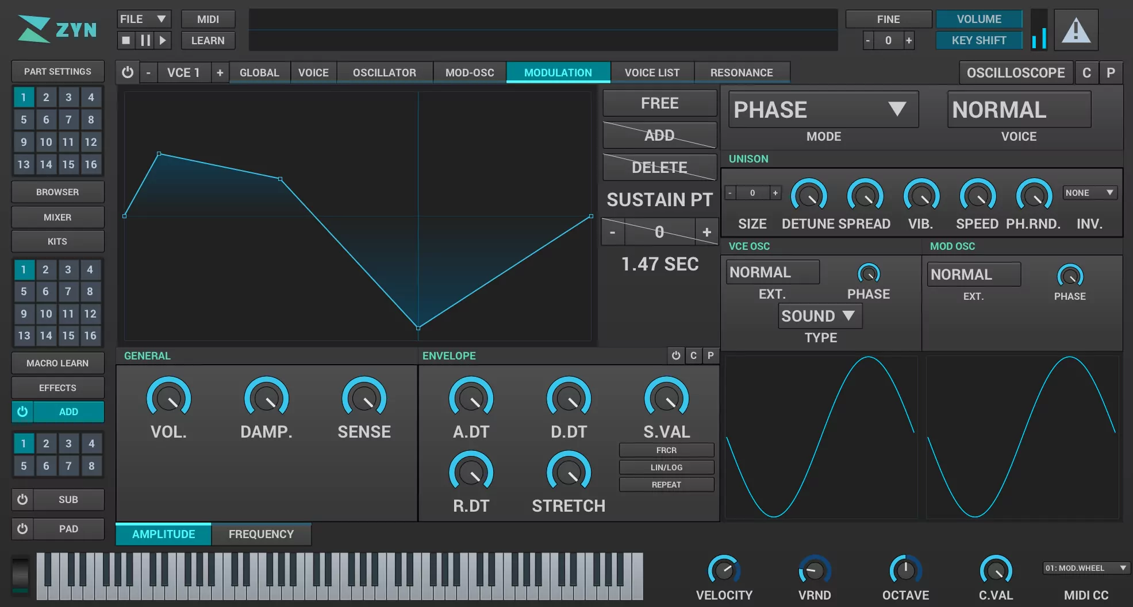Screen dimensions: 1133x607
Task: Click the stop playback button
Action: pyautogui.click(x=126, y=40)
